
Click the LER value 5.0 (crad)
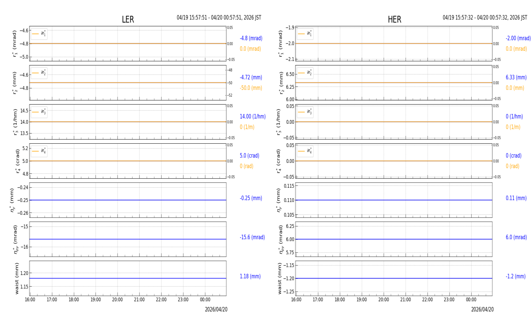pos(249,156)
